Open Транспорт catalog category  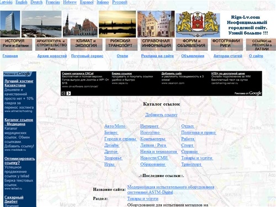192,164
